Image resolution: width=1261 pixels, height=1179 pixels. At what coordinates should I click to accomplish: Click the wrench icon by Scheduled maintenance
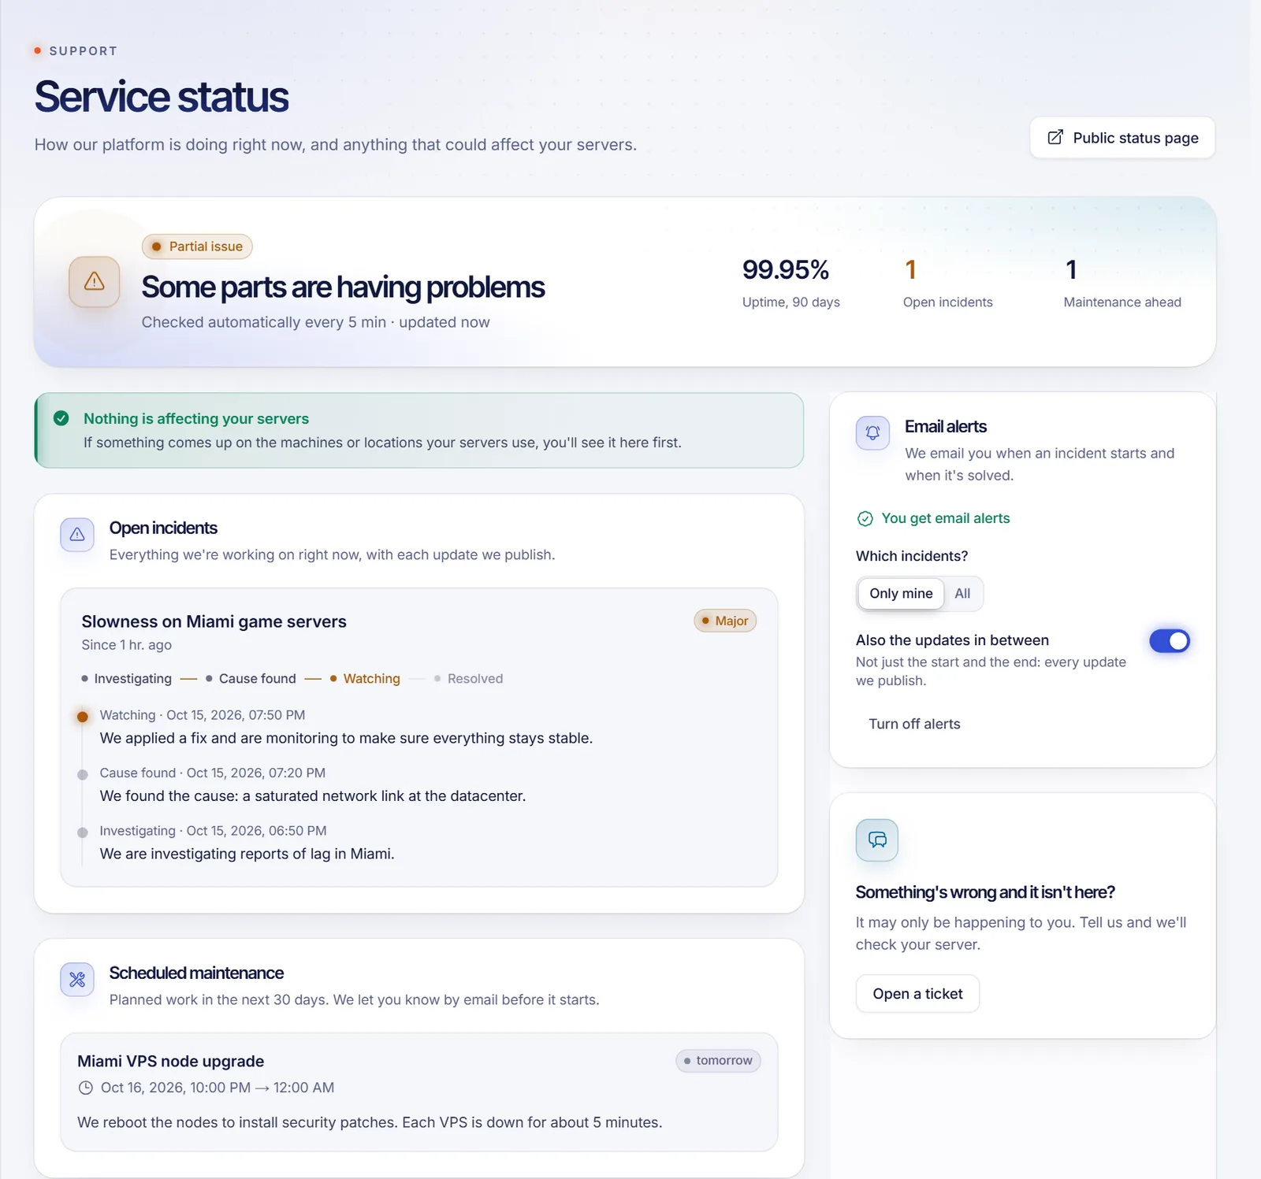pyautogui.click(x=77, y=980)
